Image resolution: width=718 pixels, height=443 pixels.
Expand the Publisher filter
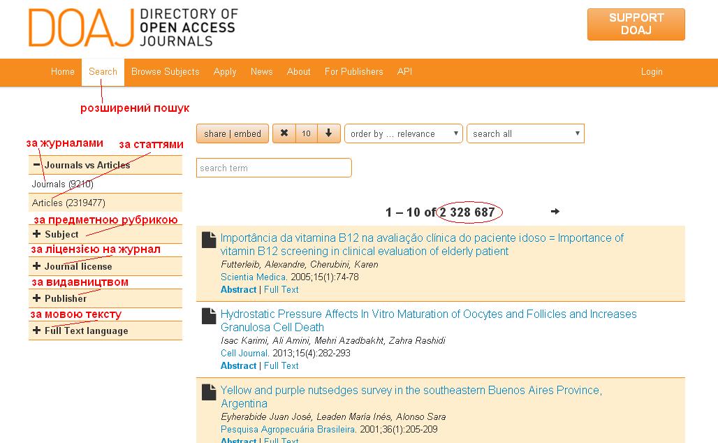pos(37,298)
